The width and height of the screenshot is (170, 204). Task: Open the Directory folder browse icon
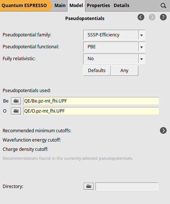[88, 186]
